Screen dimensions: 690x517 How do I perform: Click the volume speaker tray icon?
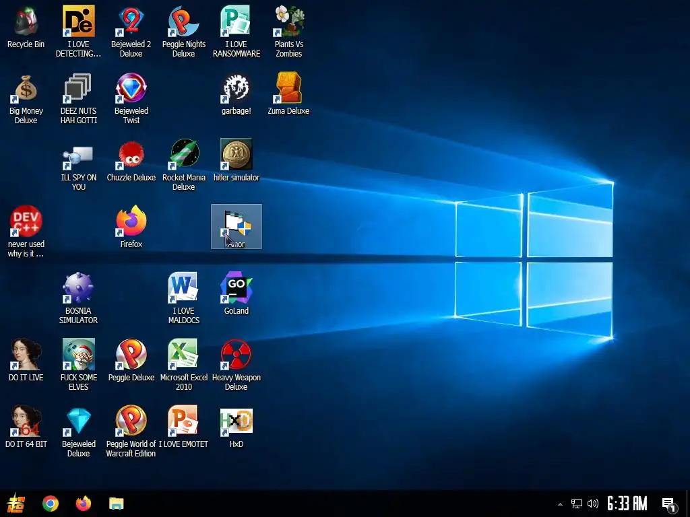[593, 504]
